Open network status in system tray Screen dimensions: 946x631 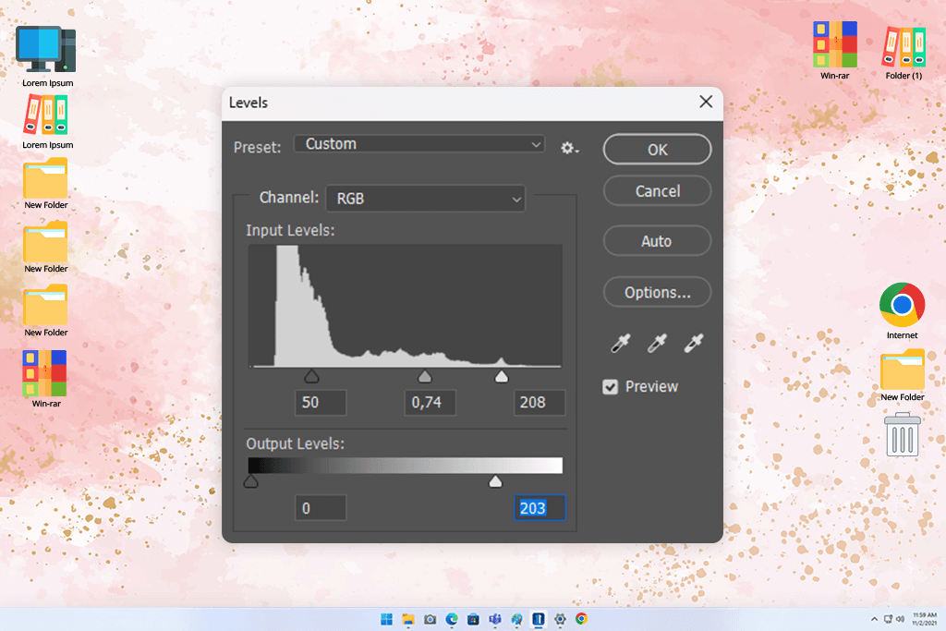pyautogui.click(x=888, y=619)
